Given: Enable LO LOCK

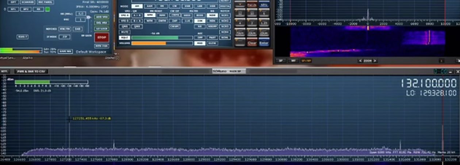Looking at the screenshot, I should 101,28.
